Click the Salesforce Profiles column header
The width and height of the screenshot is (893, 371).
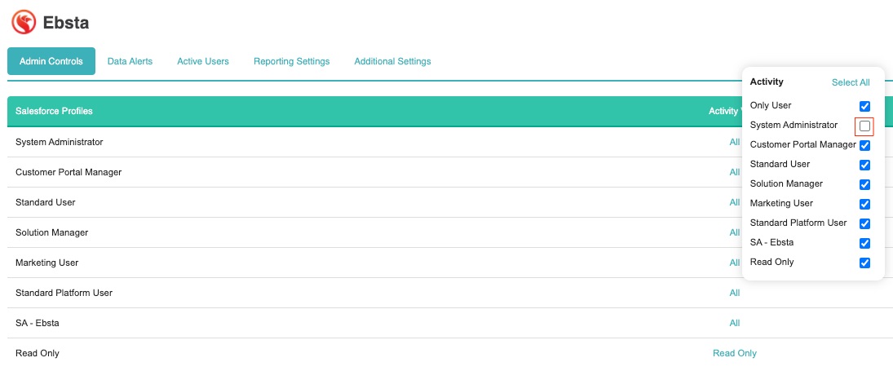(x=54, y=111)
